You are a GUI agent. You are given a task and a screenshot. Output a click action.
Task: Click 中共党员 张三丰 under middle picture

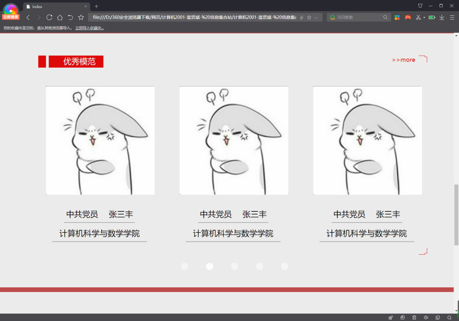pyautogui.click(x=233, y=214)
